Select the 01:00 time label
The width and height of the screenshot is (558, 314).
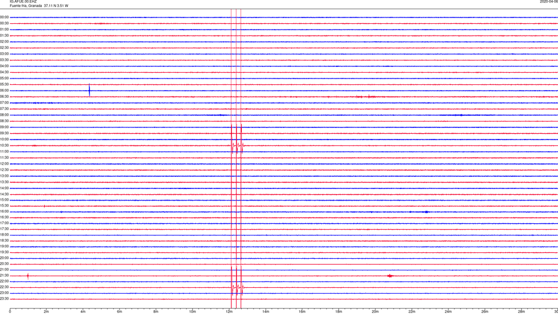[x=4, y=30]
